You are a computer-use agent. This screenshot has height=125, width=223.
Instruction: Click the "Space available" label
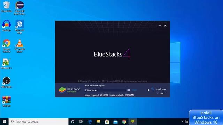(x=117, y=95)
